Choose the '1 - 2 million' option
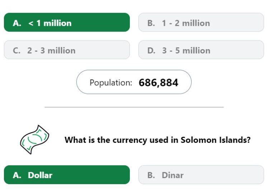This screenshot has height=192, width=269. coord(201,22)
